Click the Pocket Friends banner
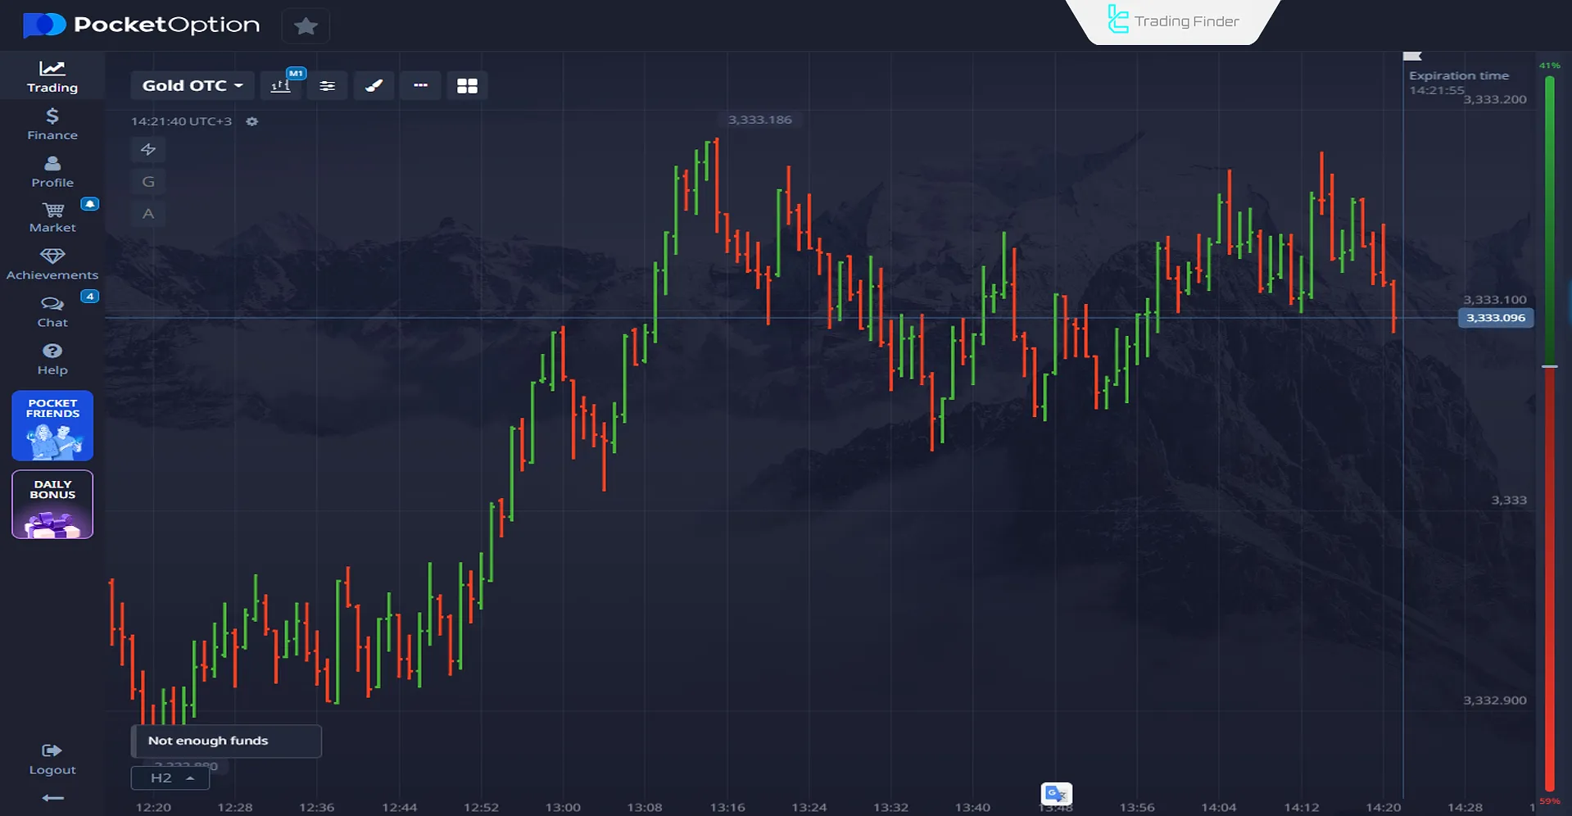1572x816 pixels. [x=52, y=426]
